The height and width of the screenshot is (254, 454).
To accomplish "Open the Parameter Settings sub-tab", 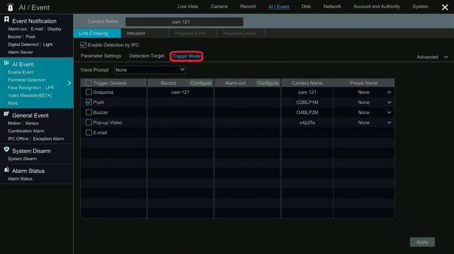I will tap(101, 56).
